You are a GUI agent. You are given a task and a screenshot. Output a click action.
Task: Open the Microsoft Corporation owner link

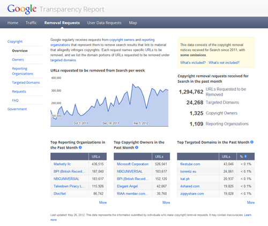click(x=133, y=164)
